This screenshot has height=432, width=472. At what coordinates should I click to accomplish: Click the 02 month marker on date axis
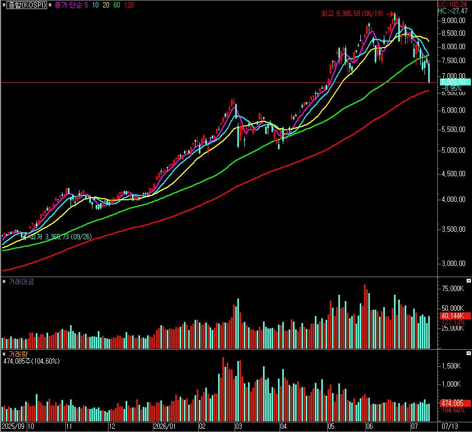click(202, 426)
